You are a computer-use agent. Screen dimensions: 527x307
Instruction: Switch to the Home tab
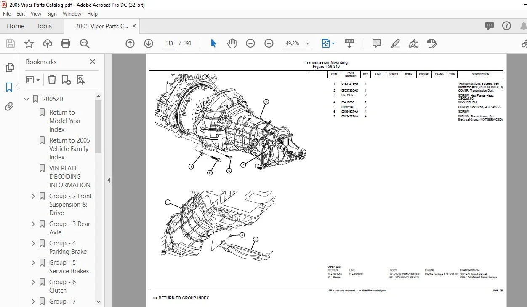click(16, 26)
